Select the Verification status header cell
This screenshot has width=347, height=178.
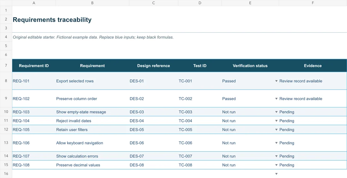(250, 66)
